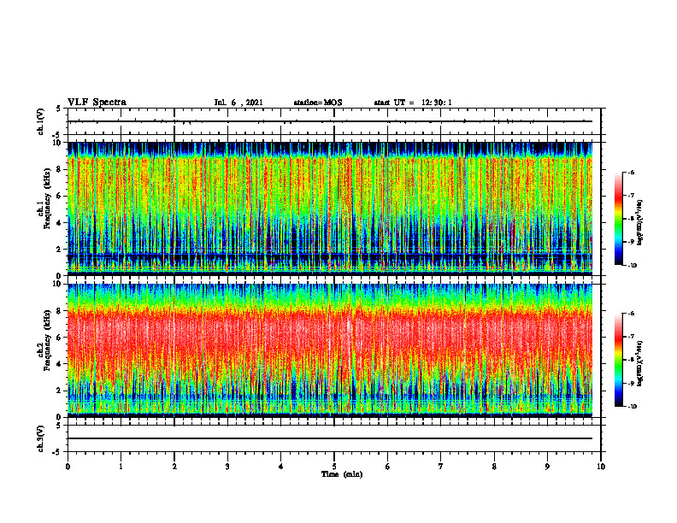Click the ch.2 frequency tick label '8'
This screenshot has height=523, width=677.
click(61, 311)
